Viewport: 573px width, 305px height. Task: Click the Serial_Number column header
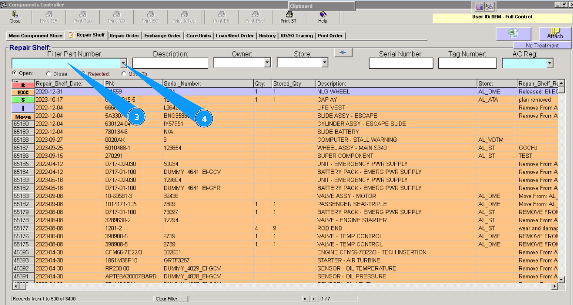click(x=208, y=84)
